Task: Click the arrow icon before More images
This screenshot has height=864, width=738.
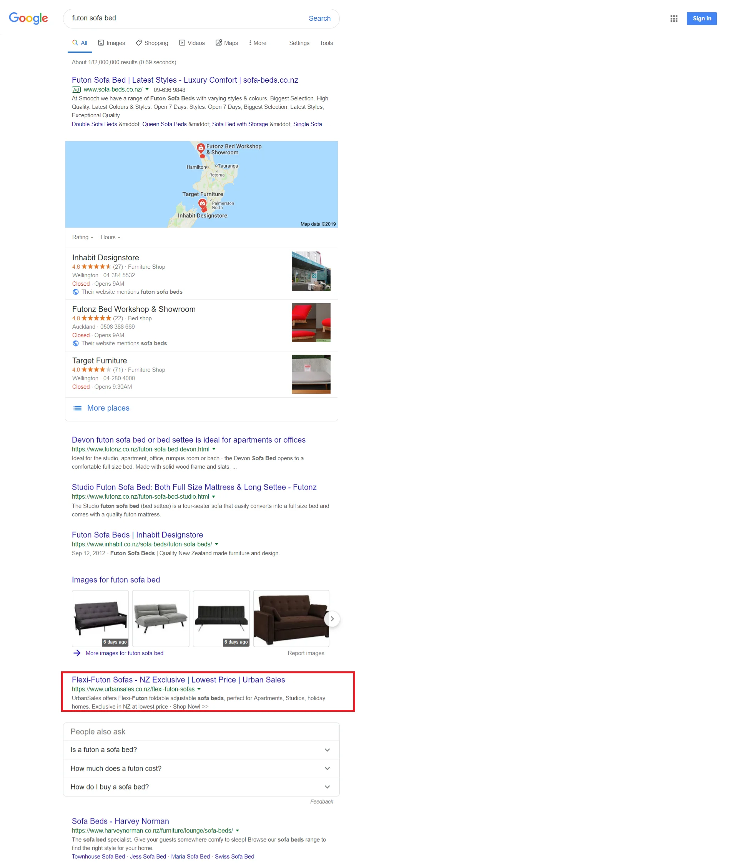Action: 77,653
